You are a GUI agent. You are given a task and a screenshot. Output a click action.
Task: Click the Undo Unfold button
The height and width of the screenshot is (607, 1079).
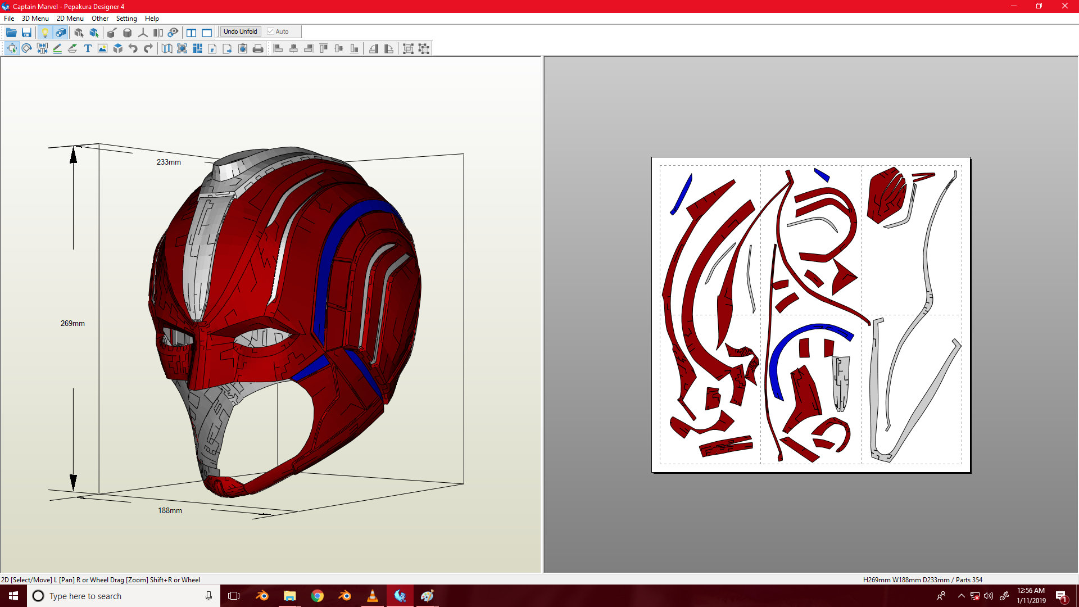click(x=241, y=31)
